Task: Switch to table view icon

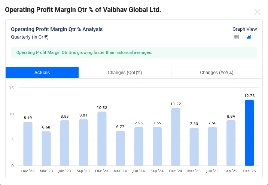Action: (236, 37)
